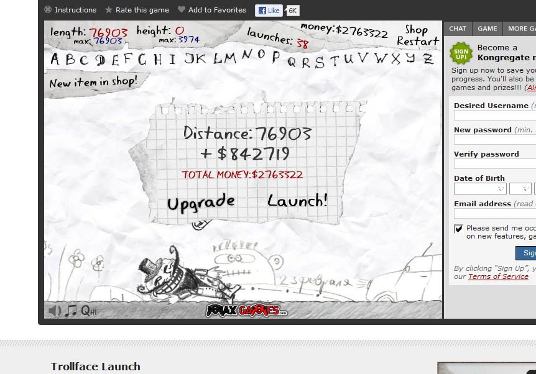The height and width of the screenshot is (374, 536).
Task: Open the second Date of Birth dropdown
Action: pos(520,188)
